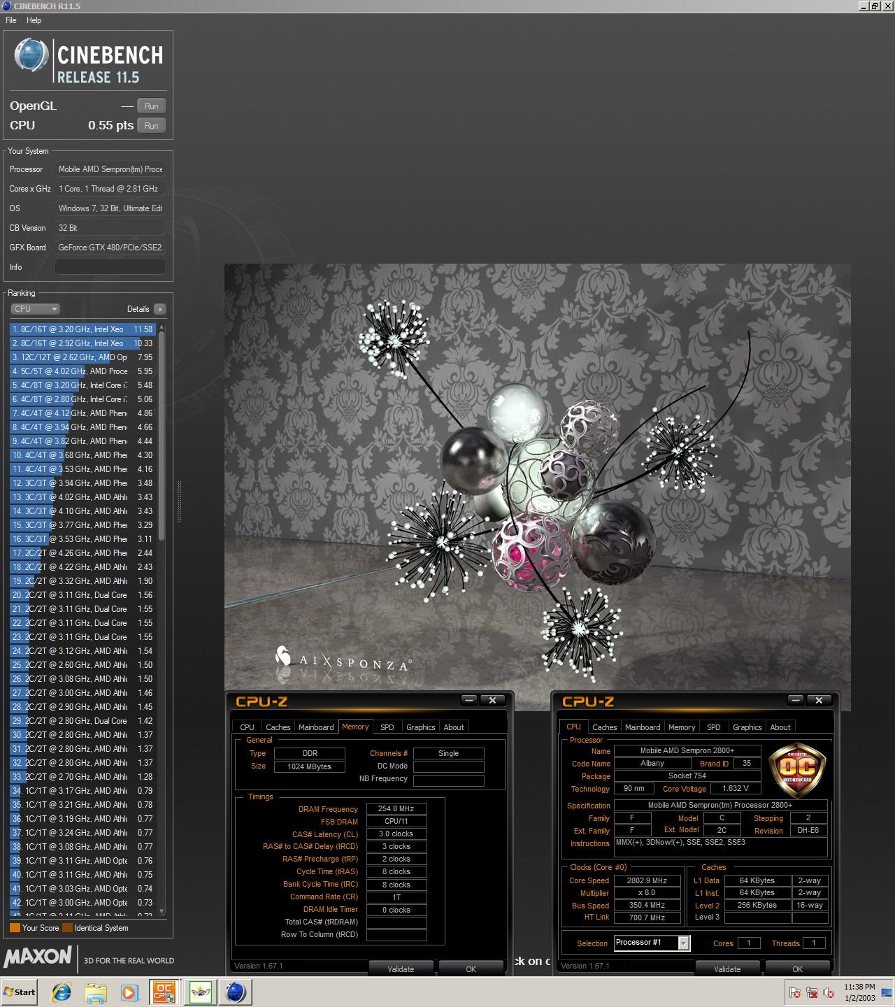Screen dimensions: 895x1007
Task: Click the brown Identical System legend swatch
Action: tap(67, 928)
